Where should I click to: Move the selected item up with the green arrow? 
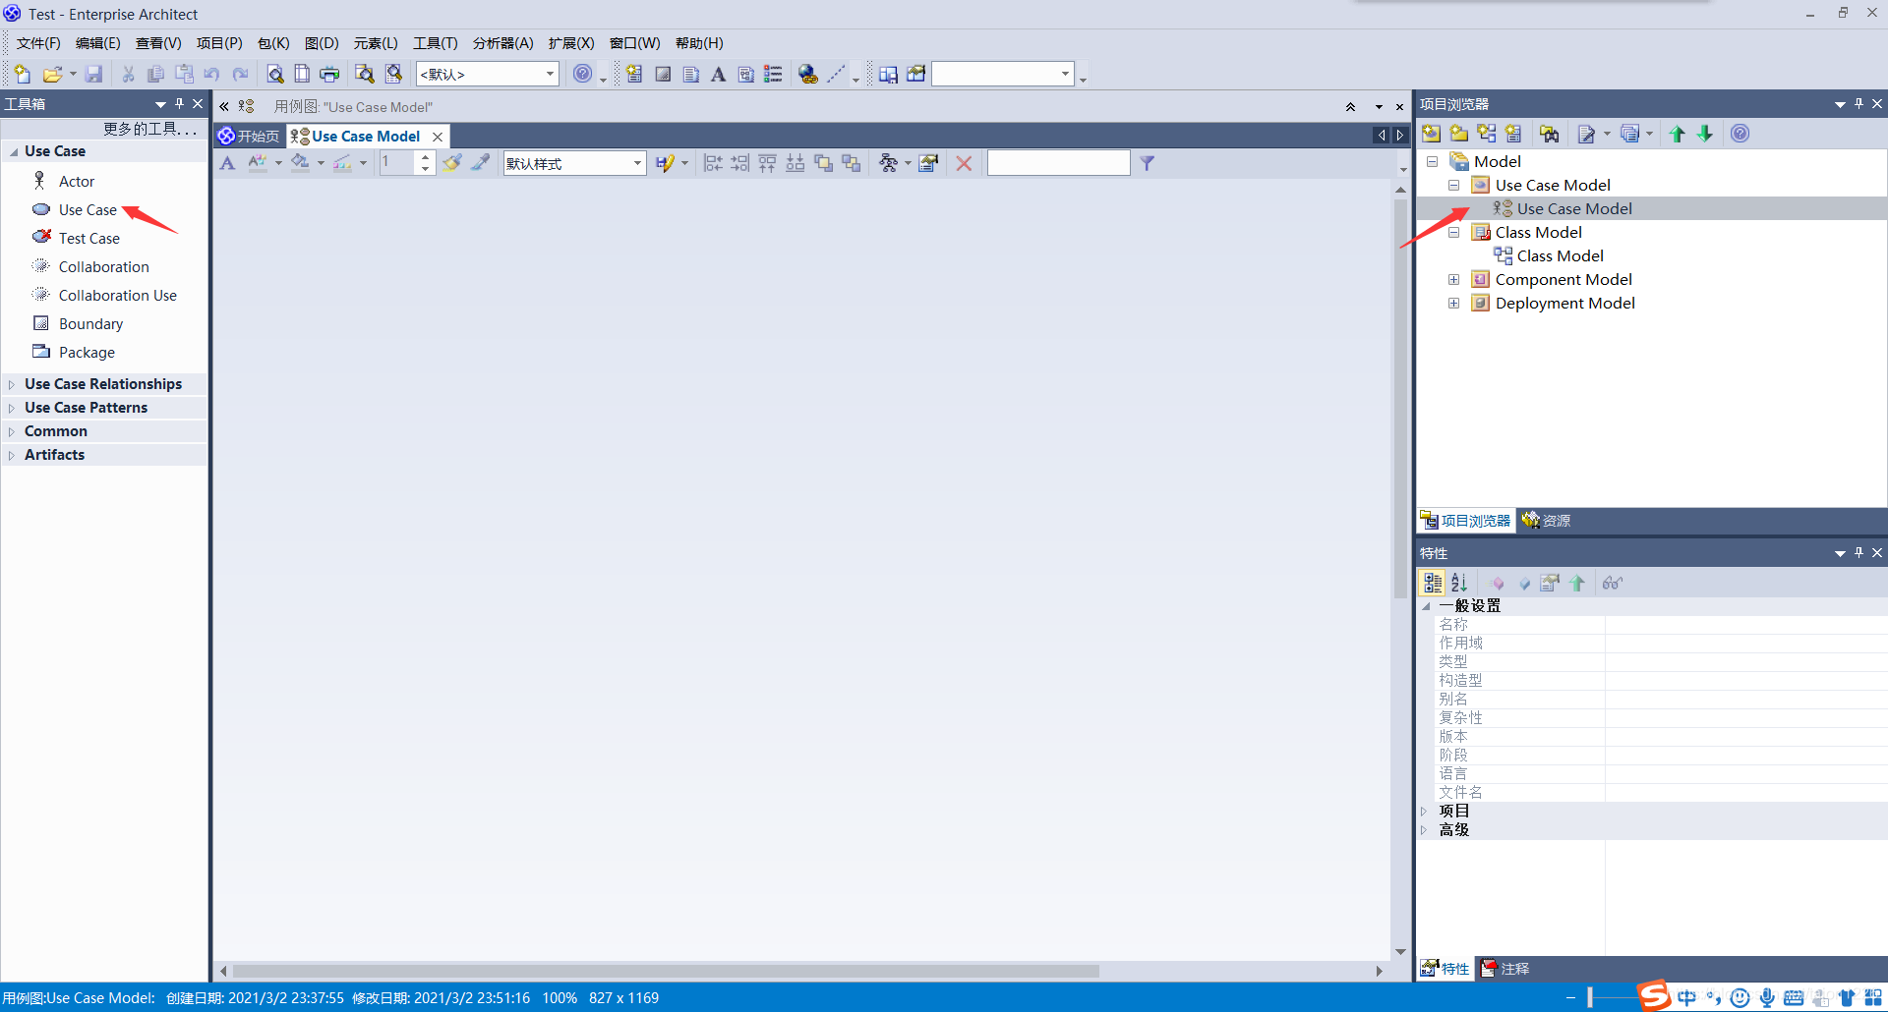click(x=1678, y=134)
